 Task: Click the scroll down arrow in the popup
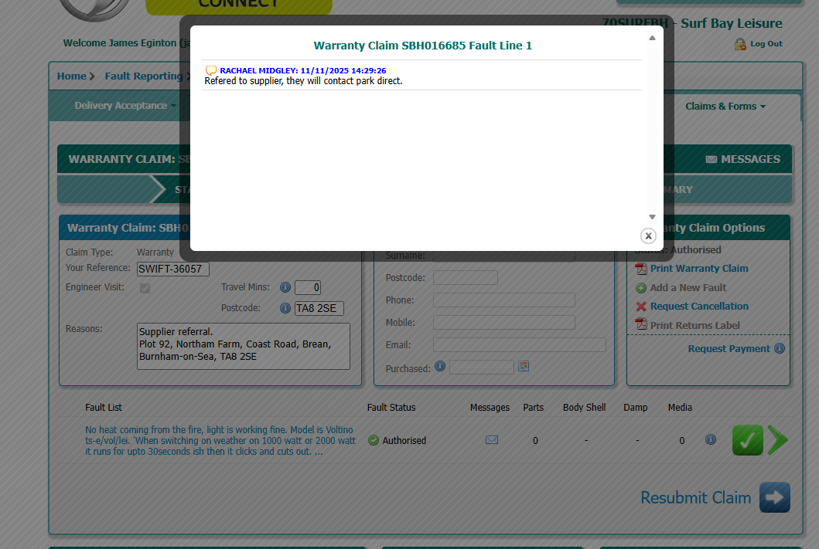[652, 217]
